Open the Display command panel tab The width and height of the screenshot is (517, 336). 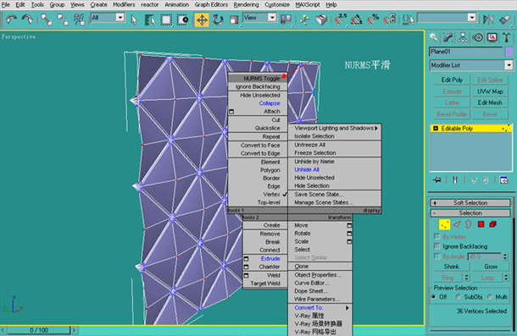[492, 38]
